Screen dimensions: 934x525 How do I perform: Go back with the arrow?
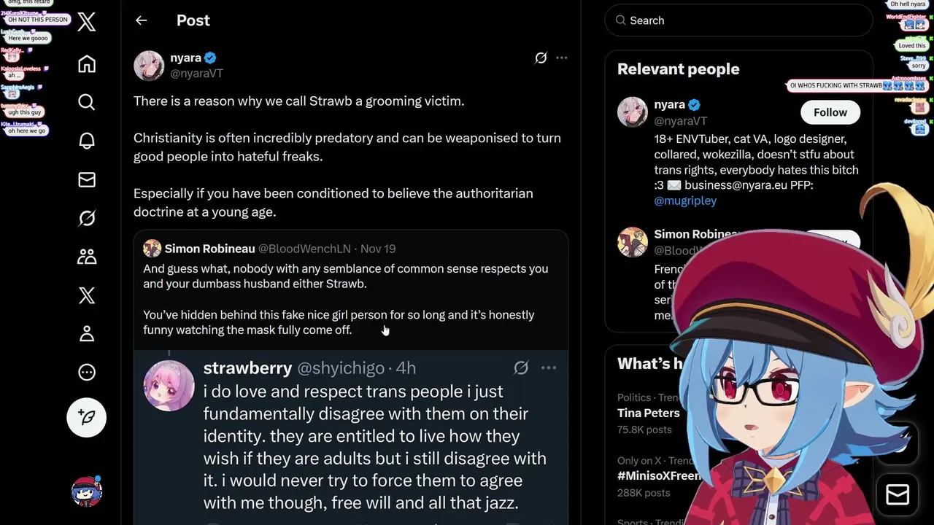coord(141,20)
